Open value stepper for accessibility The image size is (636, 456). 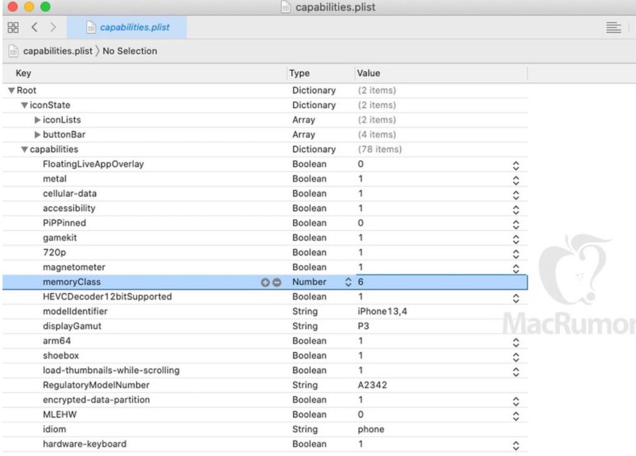click(516, 210)
